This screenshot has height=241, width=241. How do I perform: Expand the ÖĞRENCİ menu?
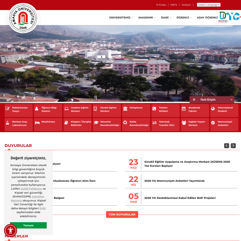point(184,18)
